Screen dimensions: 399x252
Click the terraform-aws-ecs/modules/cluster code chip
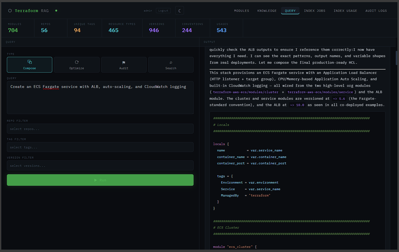[246, 92]
